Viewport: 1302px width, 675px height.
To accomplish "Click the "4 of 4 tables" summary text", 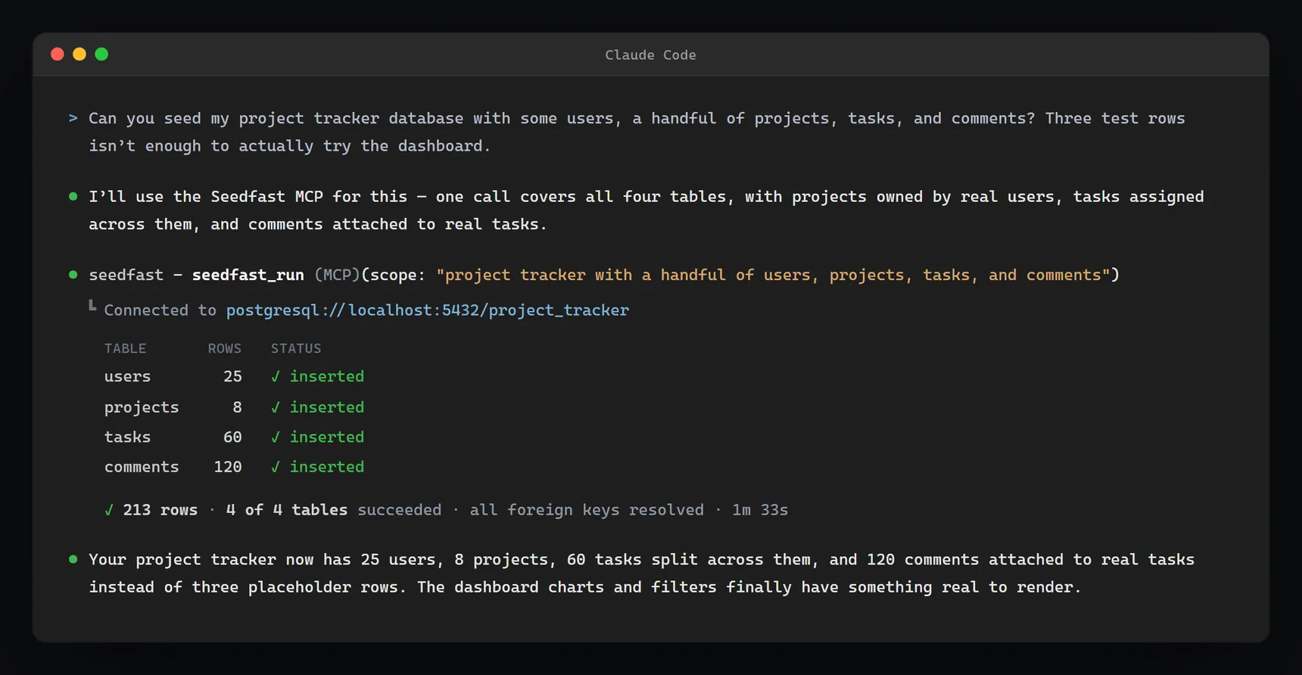I will click(287, 510).
